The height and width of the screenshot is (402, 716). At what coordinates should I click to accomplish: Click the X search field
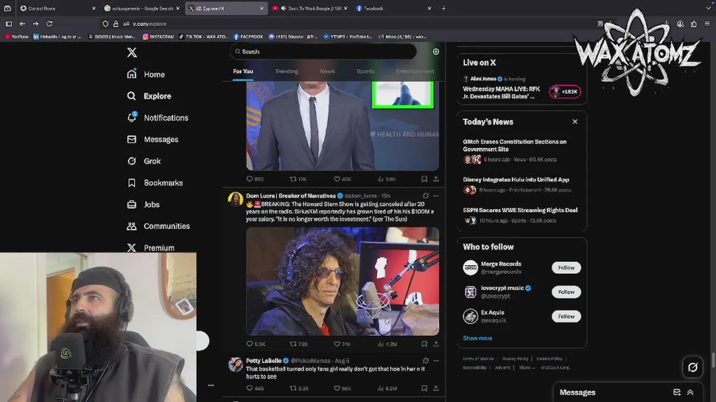pyautogui.click(x=323, y=51)
